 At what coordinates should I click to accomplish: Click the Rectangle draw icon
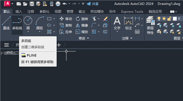49,19
